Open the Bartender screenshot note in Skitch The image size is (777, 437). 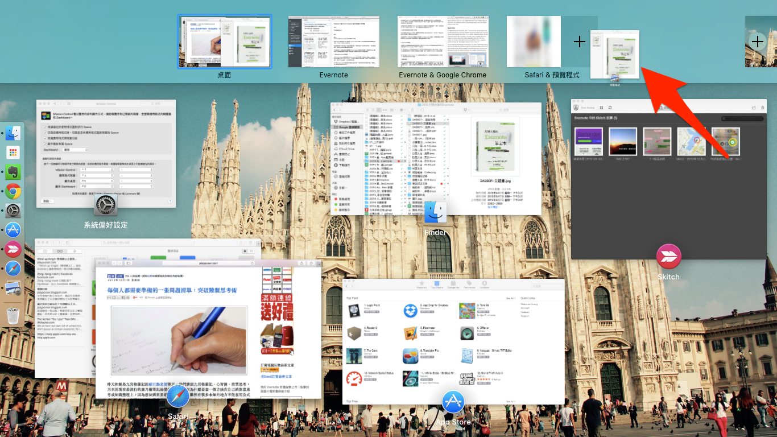589,141
